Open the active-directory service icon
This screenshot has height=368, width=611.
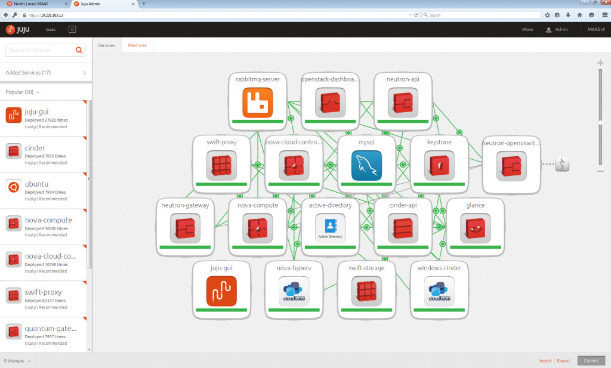330,228
